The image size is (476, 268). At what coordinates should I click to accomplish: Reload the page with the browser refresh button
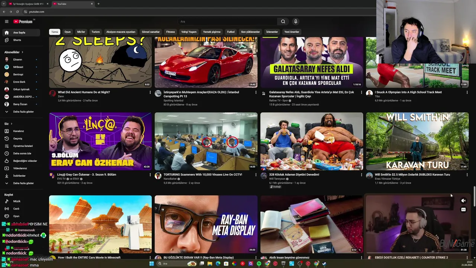17,12
